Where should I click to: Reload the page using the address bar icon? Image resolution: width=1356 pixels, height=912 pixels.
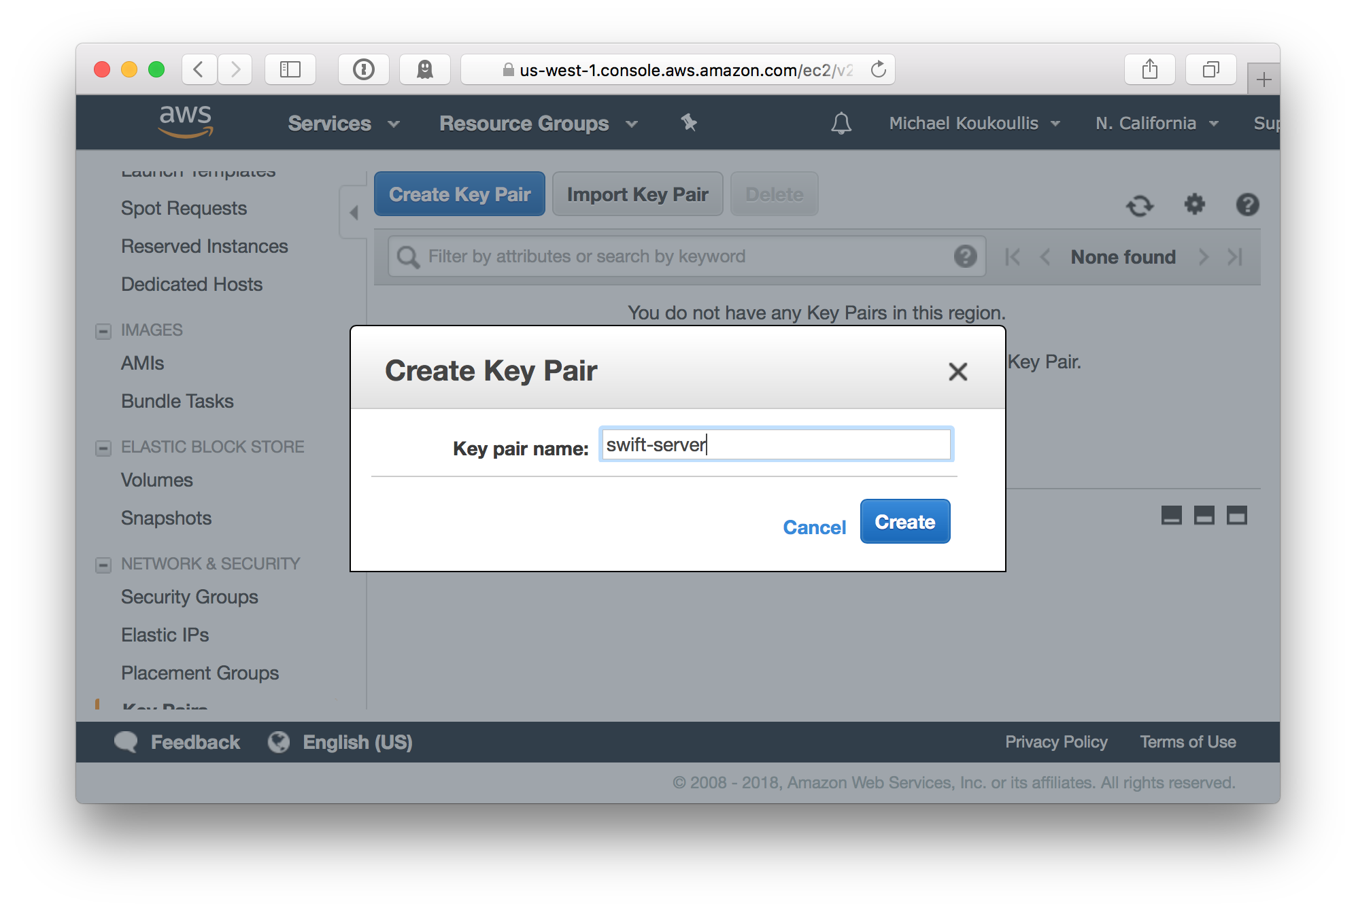pos(879,69)
